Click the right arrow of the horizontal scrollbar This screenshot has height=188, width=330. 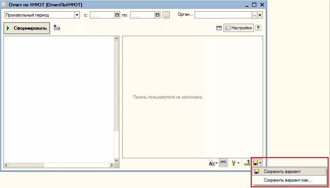coord(112,165)
